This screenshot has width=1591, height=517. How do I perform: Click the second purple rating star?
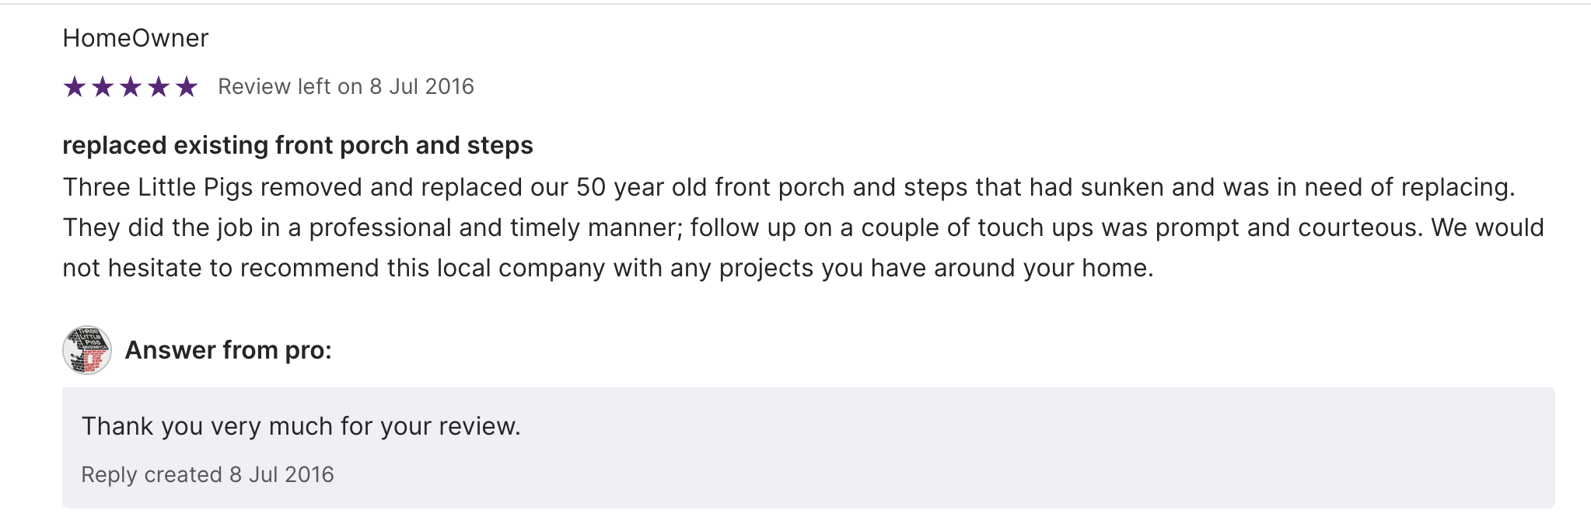[103, 87]
